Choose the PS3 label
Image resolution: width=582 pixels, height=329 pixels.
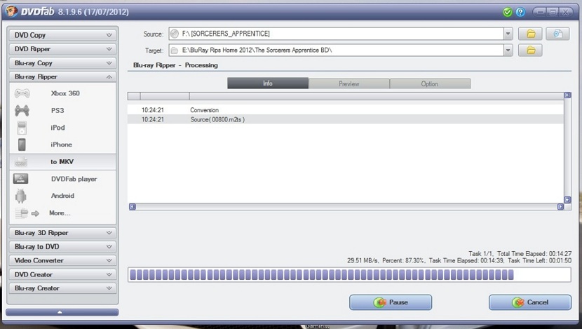click(57, 110)
